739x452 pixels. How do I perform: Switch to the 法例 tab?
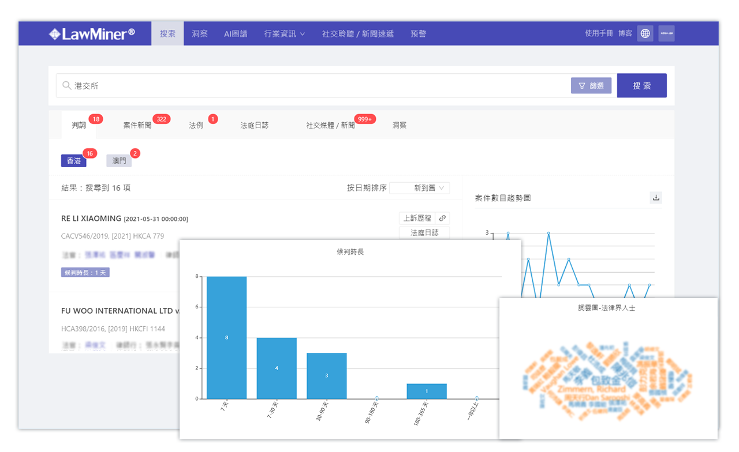tap(196, 125)
